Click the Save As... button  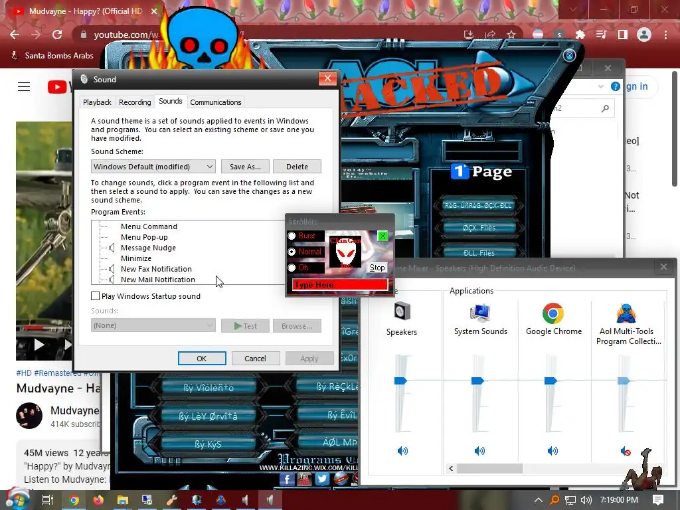click(x=245, y=167)
